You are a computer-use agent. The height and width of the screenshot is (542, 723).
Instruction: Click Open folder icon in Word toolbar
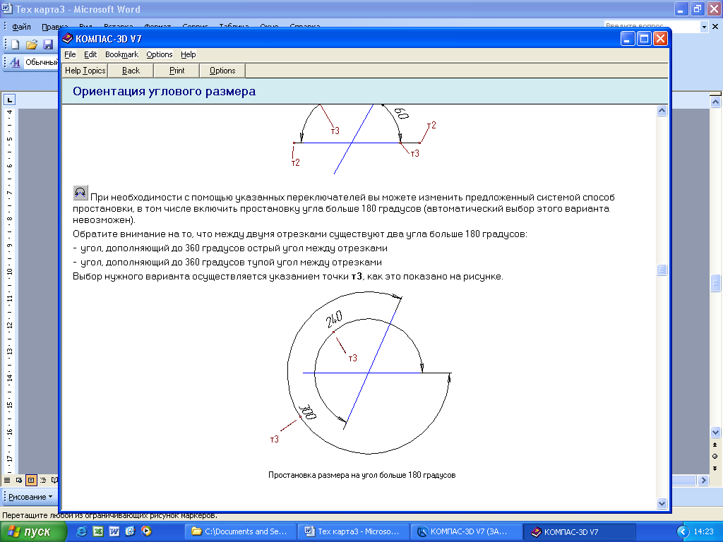coord(31,44)
